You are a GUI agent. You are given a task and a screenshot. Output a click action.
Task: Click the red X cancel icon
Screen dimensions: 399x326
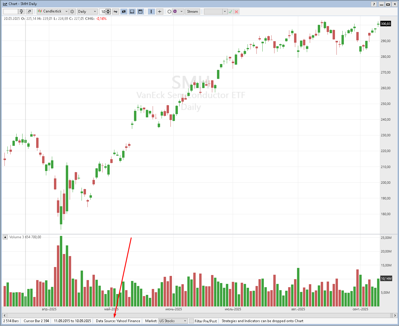[x=237, y=12]
